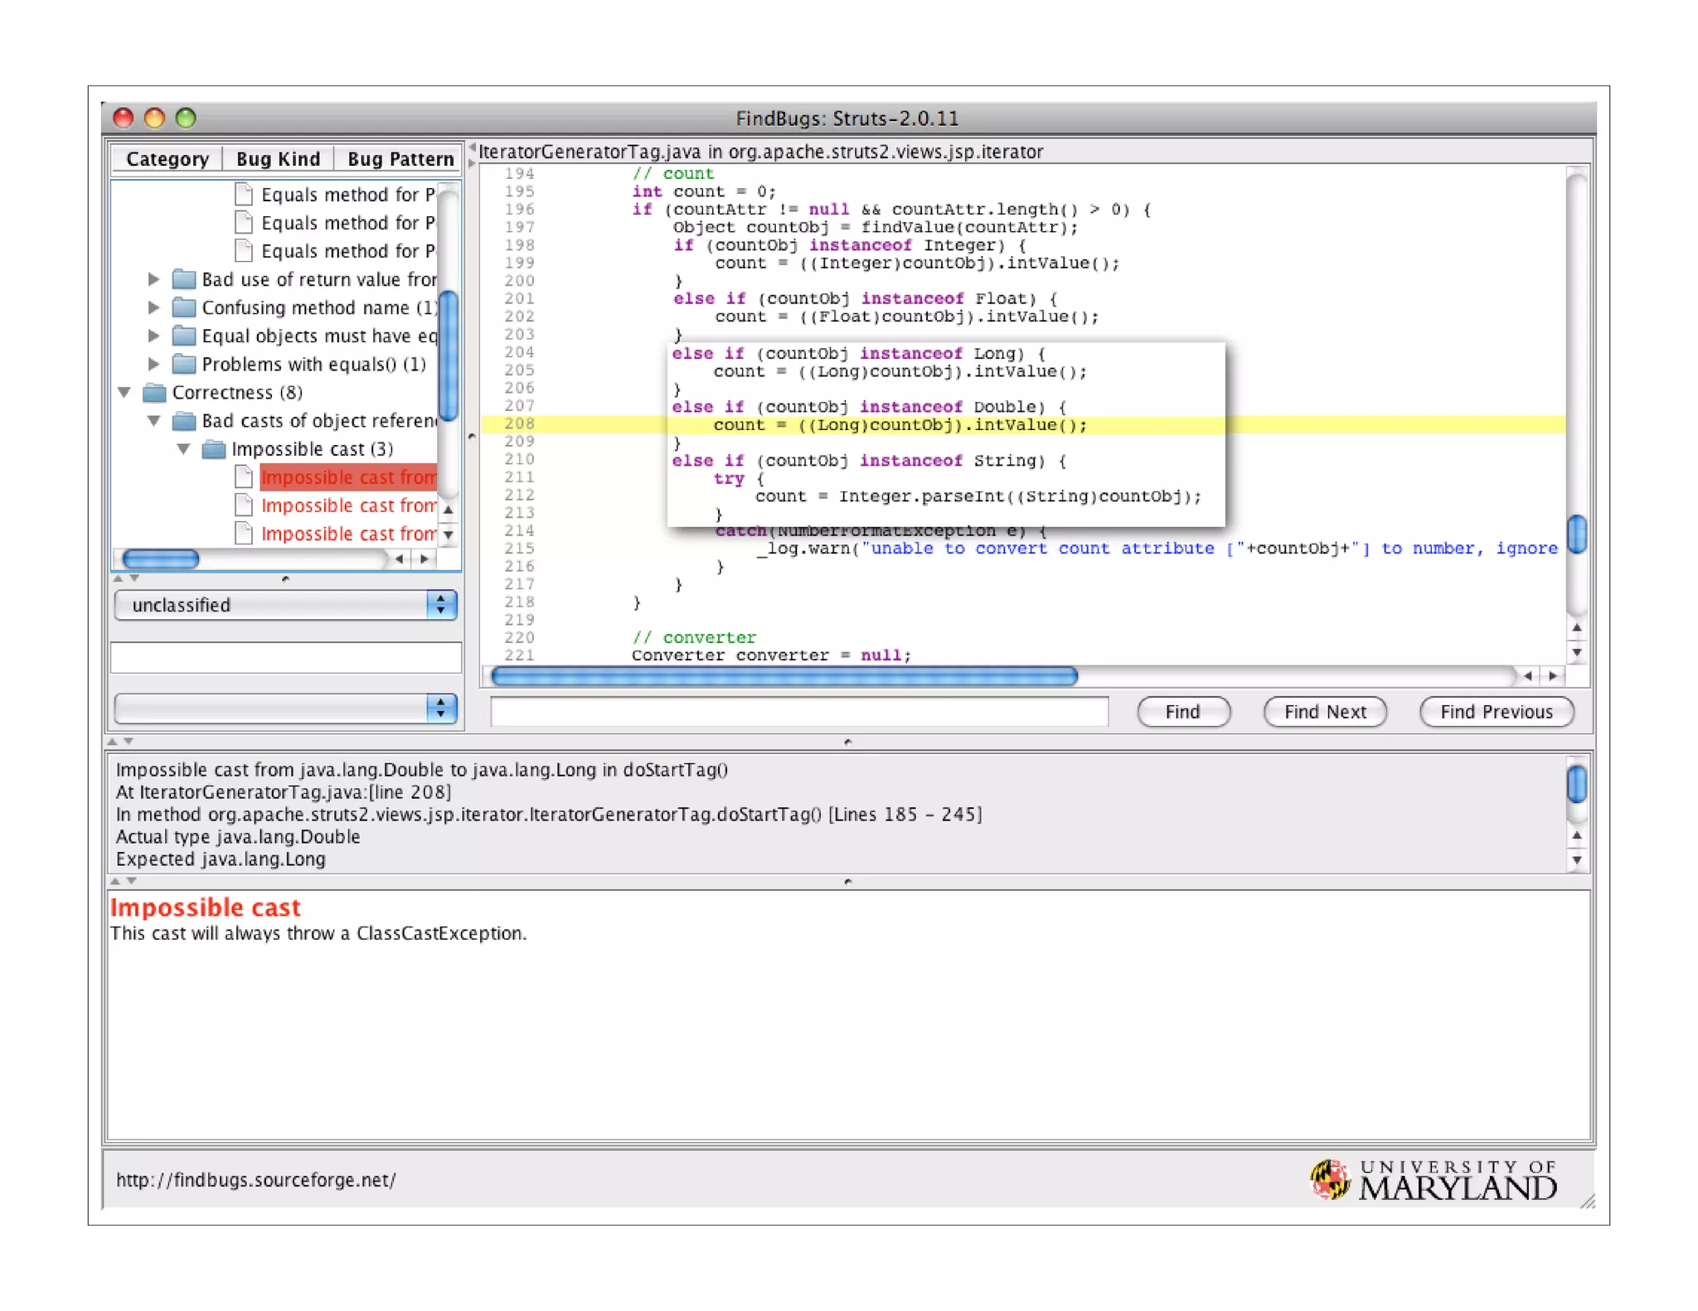The height and width of the screenshot is (1311, 1698).
Task: Click the code view horizontal scrollbar thumb
Action: point(784,676)
